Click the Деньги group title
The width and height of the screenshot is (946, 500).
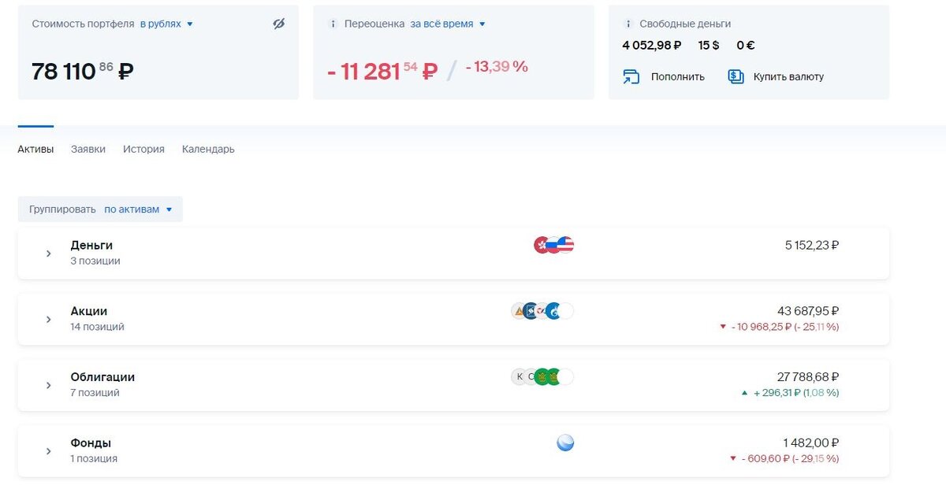(91, 245)
